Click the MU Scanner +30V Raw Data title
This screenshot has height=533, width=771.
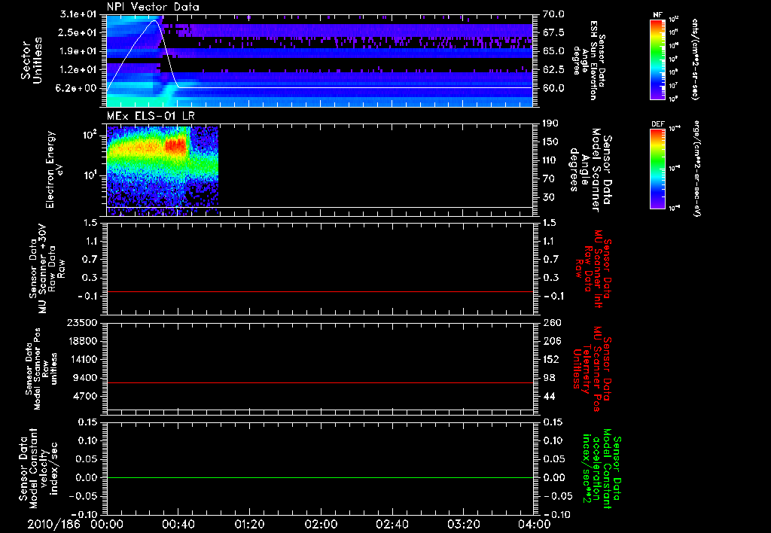(47, 268)
